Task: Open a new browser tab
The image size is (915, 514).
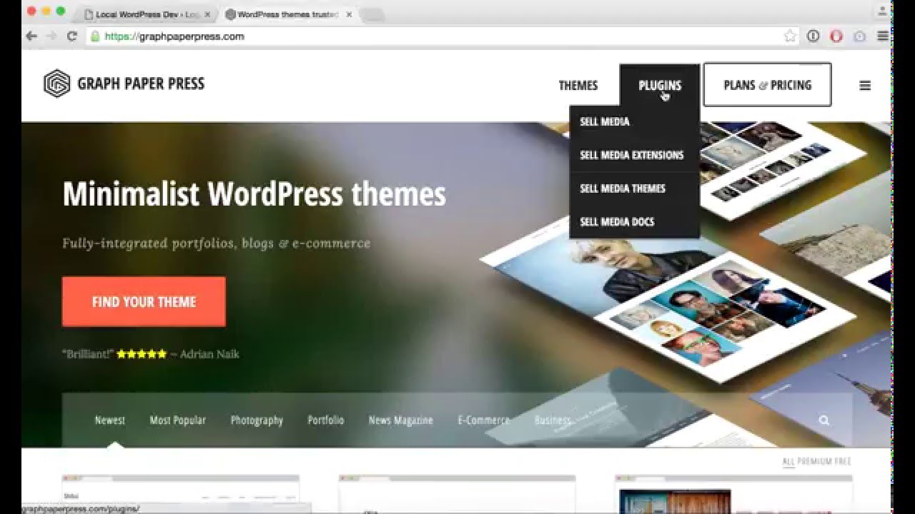Action: [372, 14]
